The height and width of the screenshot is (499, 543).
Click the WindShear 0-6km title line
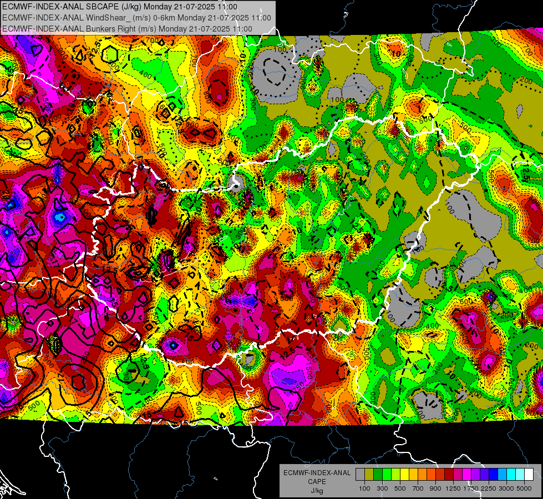pos(136,18)
